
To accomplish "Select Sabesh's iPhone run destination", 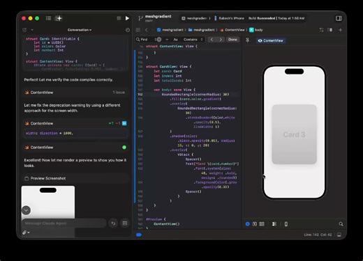I will 229,18.
